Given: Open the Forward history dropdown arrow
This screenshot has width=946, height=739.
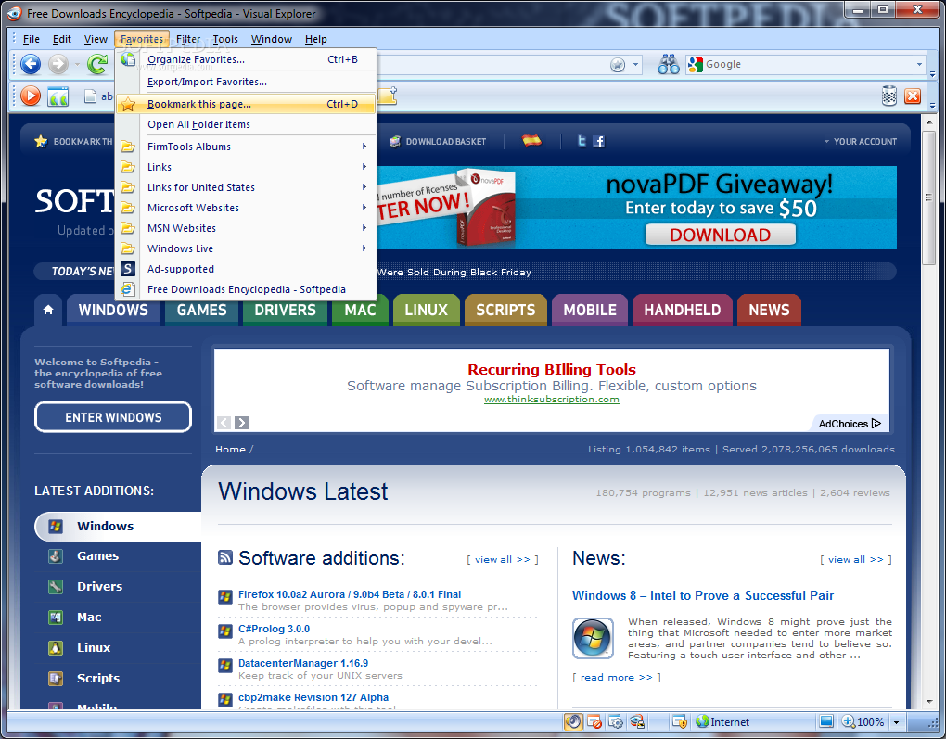Looking at the screenshot, I should [x=77, y=64].
